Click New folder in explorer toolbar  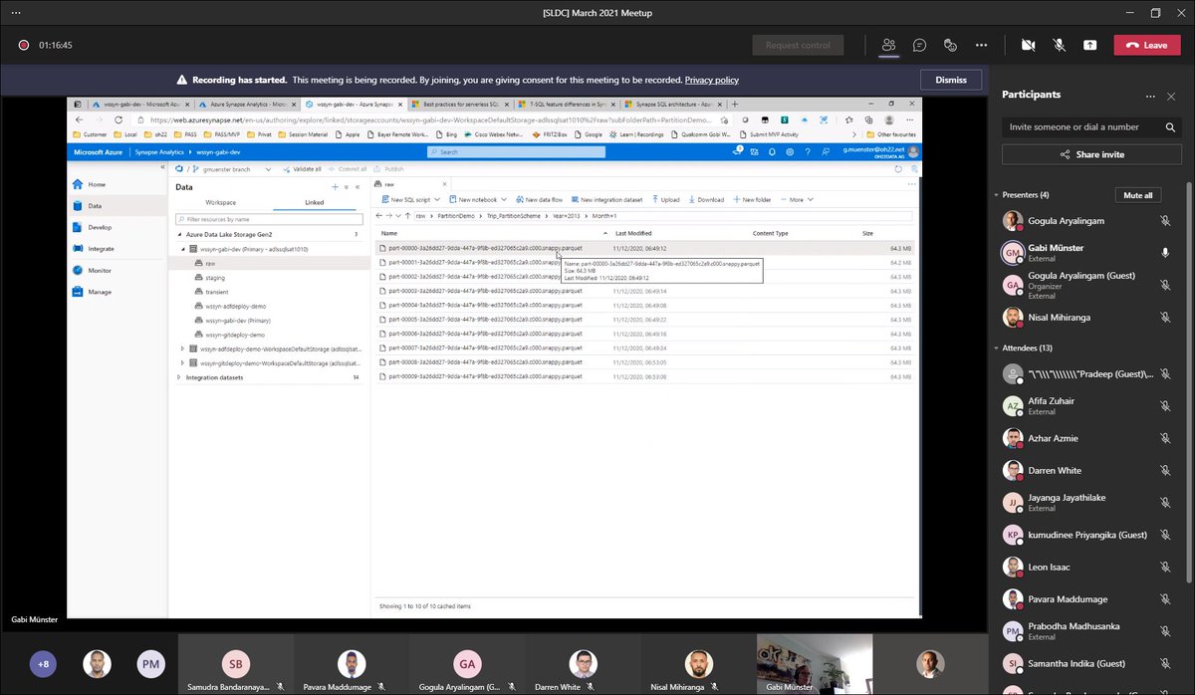click(x=753, y=199)
